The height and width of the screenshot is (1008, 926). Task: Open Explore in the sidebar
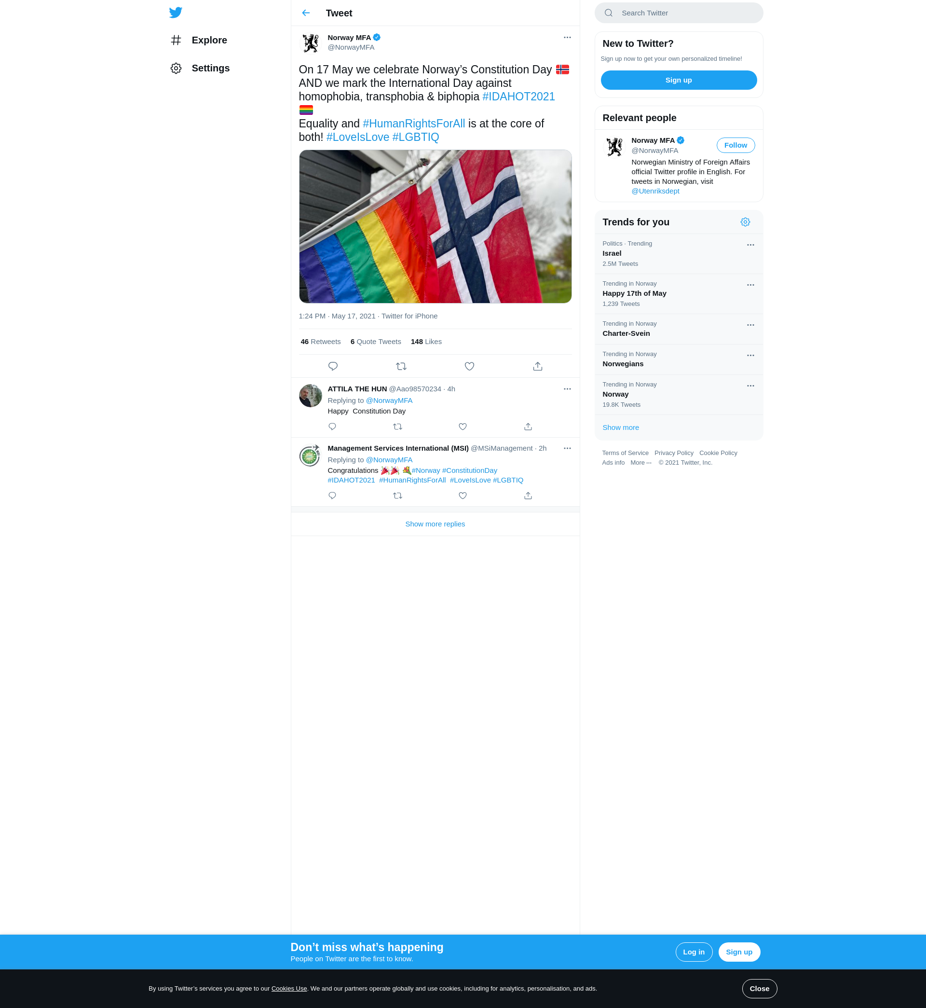[209, 40]
